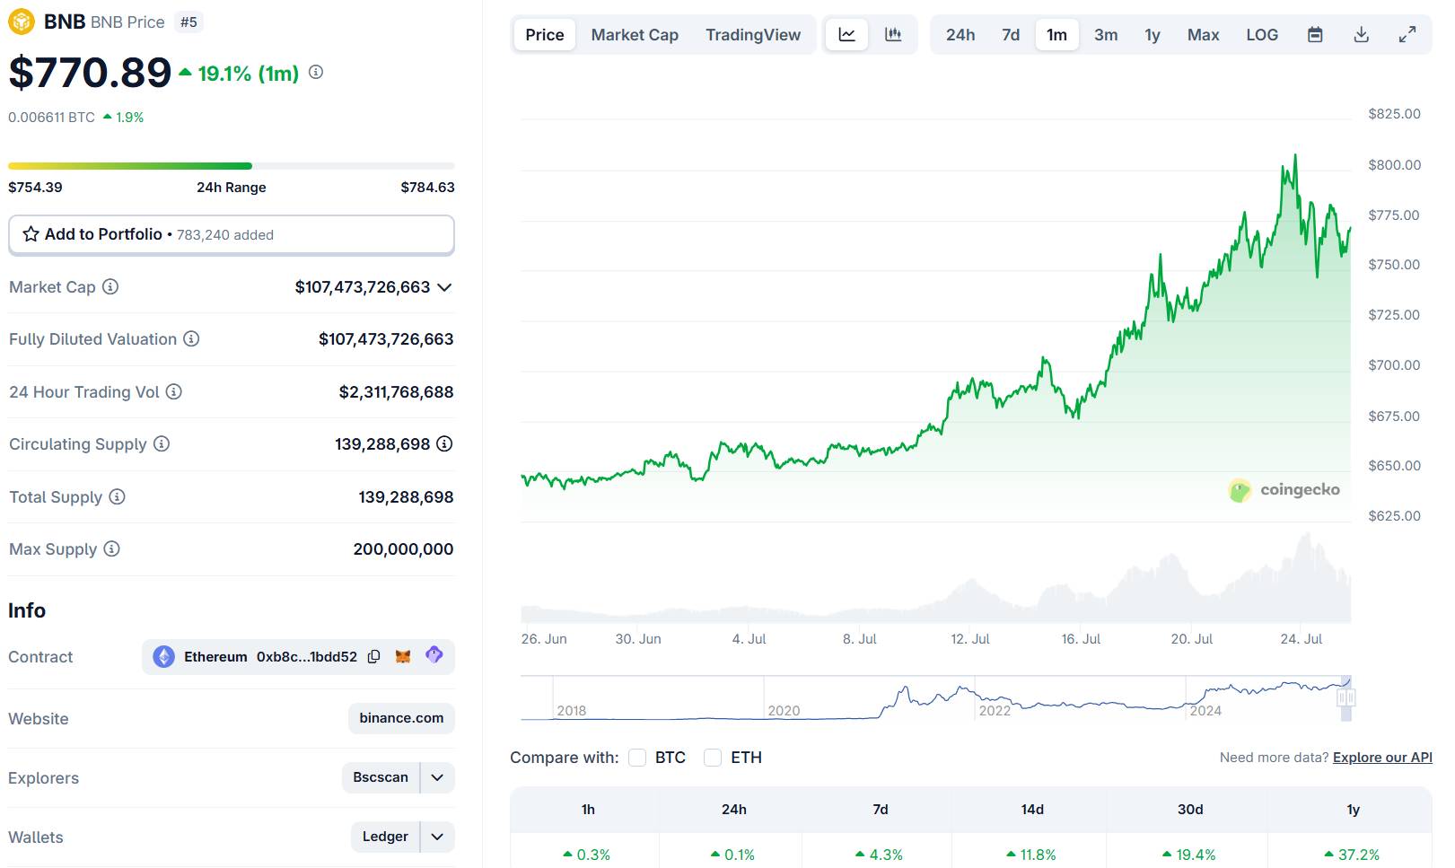Open the 1m price change info icon
Image resolution: width=1455 pixels, height=868 pixels.
(316, 72)
